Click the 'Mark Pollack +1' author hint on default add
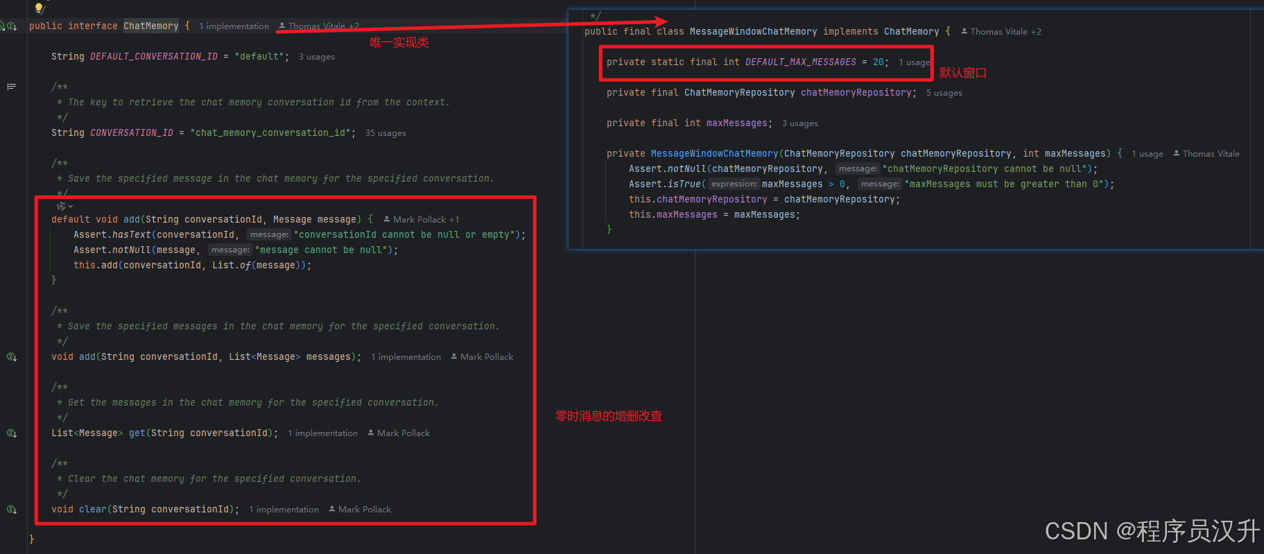This screenshot has height=554, width=1264. [421, 220]
